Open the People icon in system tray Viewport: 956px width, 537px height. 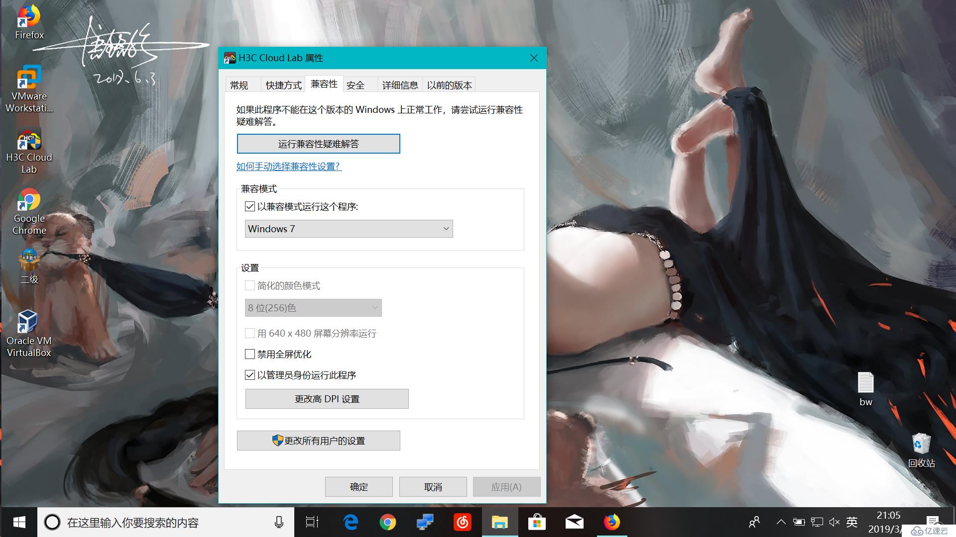(754, 522)
